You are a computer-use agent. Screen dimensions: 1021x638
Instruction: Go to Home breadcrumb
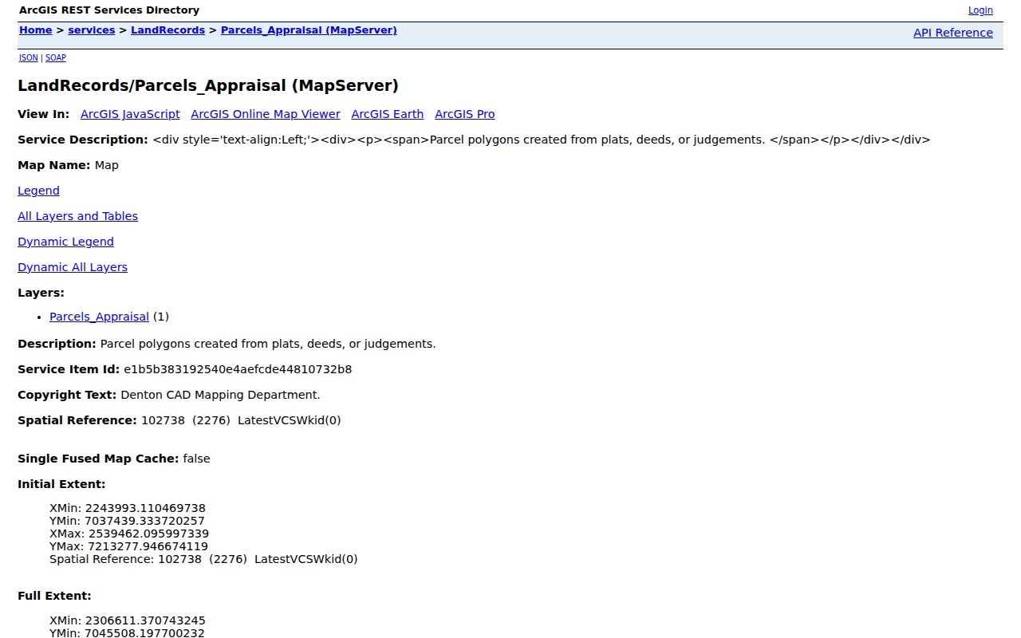(x=35, y=30)
